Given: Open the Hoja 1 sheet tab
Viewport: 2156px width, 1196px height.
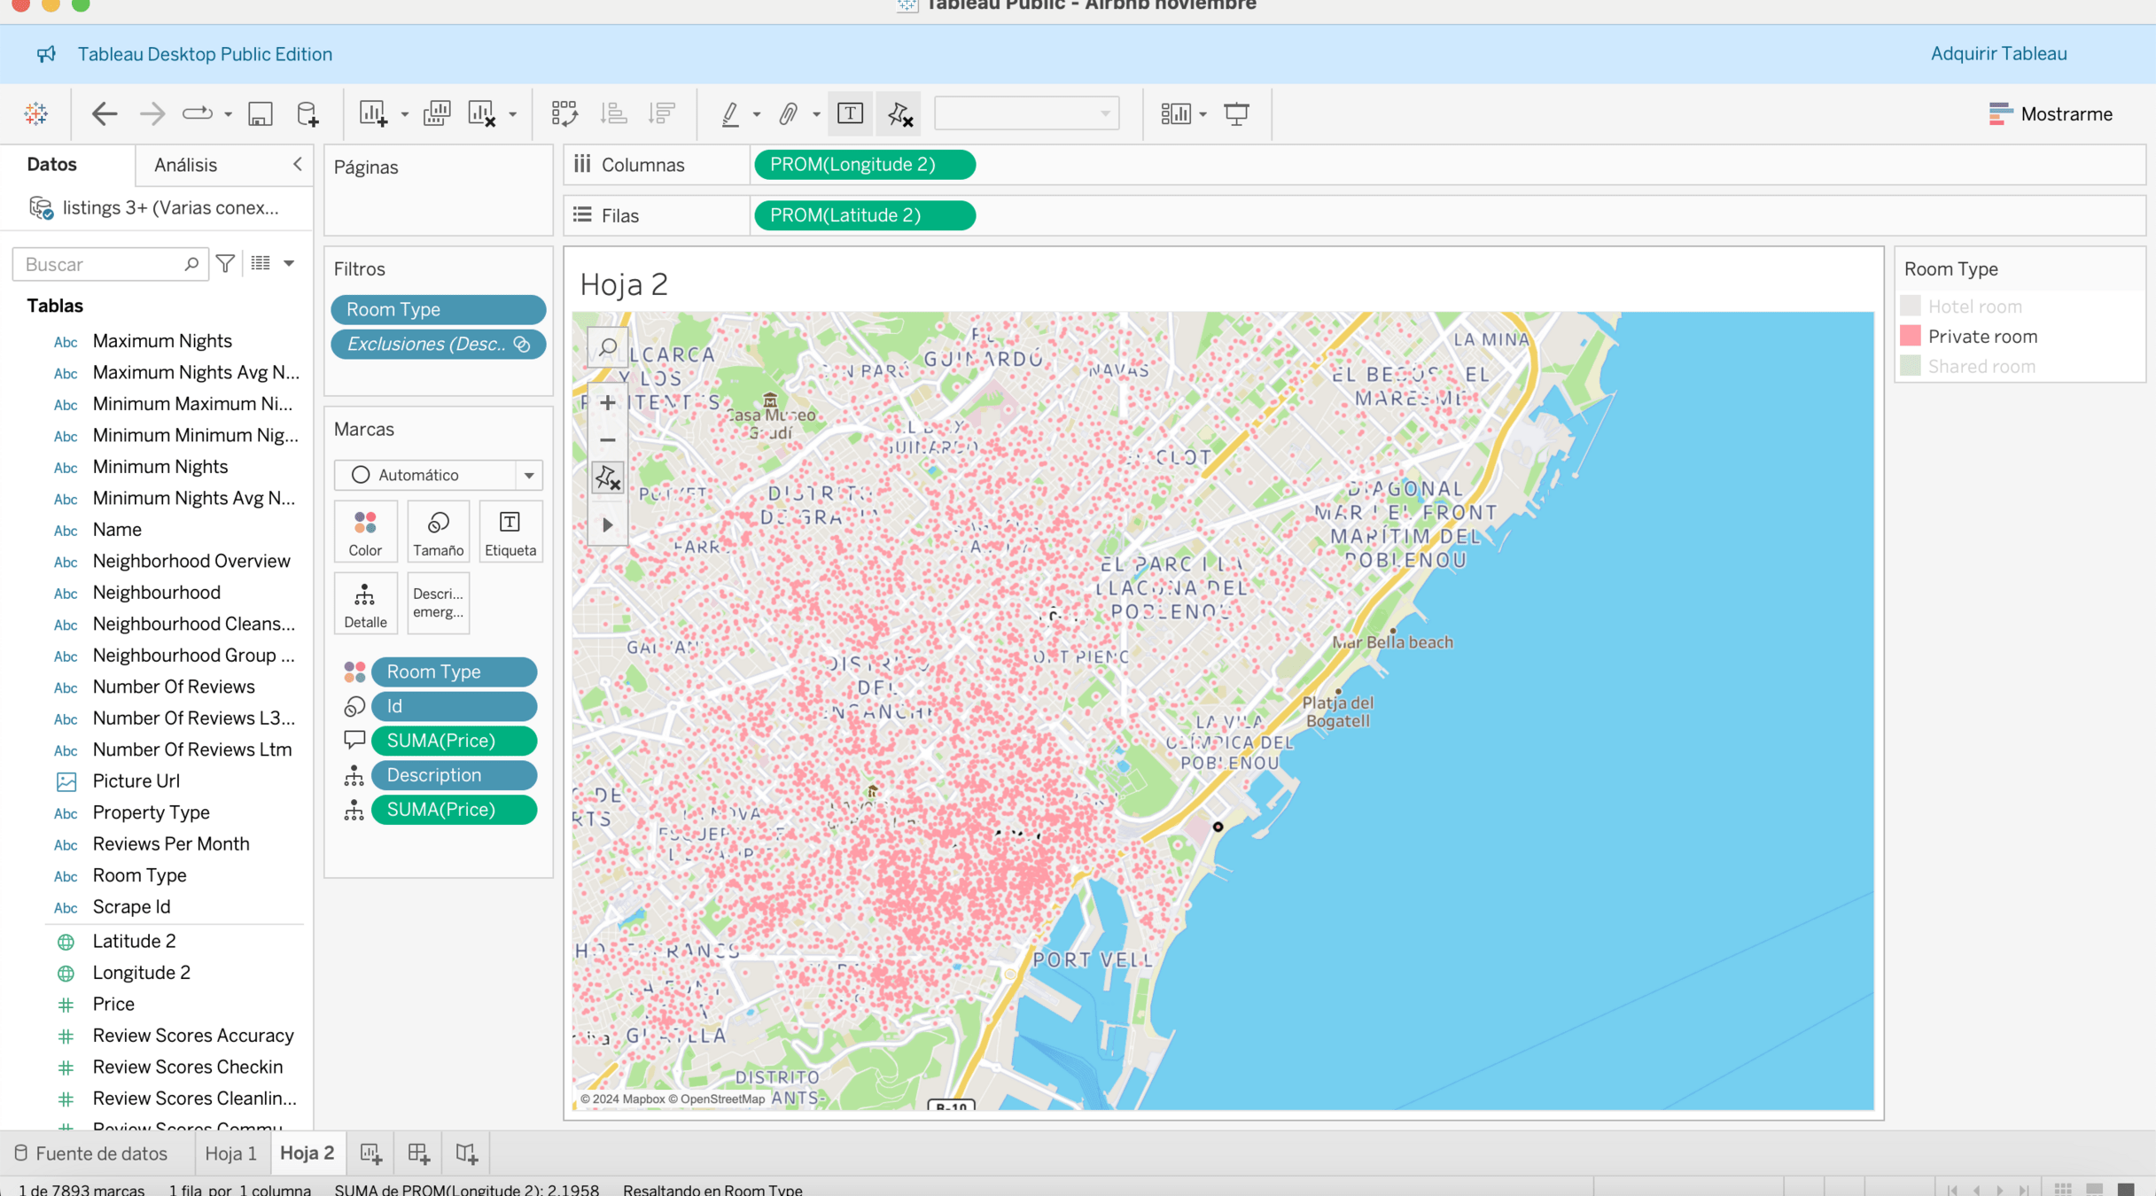Looking at the screenshot, I should tap(230, 1153).
